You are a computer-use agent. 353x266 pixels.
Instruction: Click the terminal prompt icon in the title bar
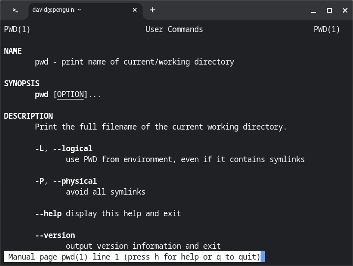coord(15,10)
